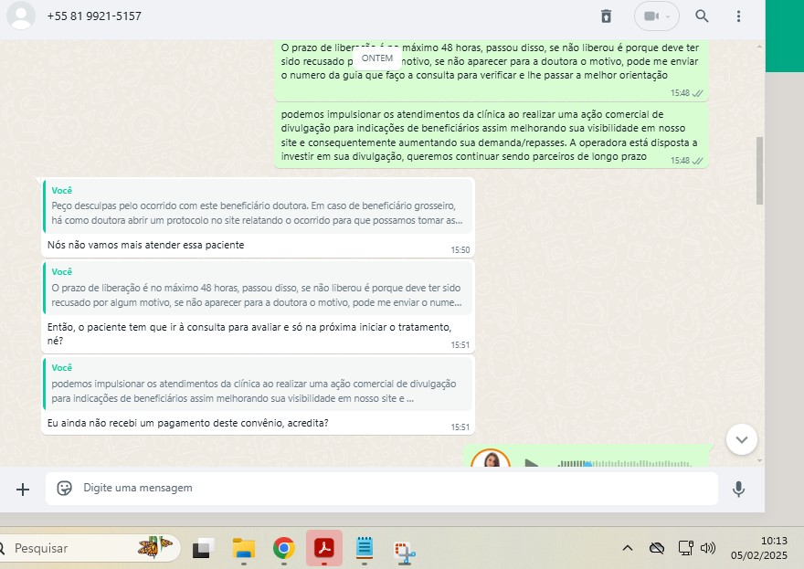Open the emoji and sticker picker

click(x=65, y=489)
